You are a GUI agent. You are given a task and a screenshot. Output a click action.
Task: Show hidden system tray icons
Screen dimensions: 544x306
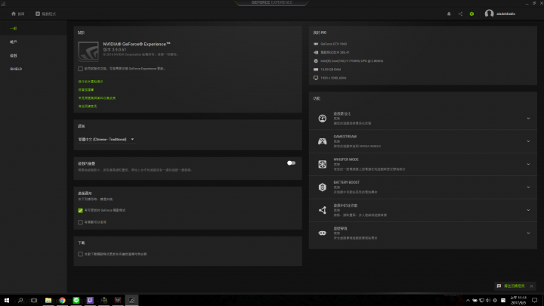click(468, 301)
